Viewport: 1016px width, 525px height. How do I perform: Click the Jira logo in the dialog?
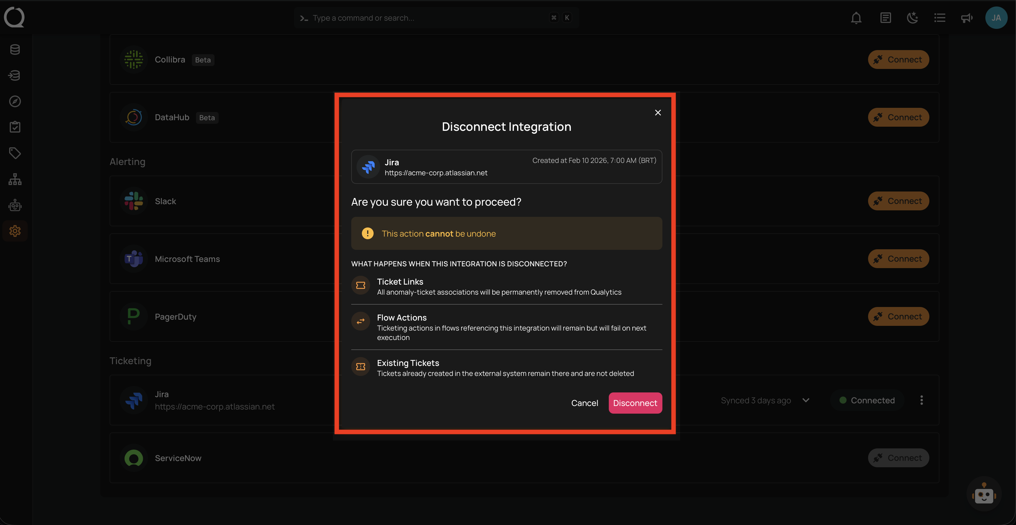tap(368, 167)
